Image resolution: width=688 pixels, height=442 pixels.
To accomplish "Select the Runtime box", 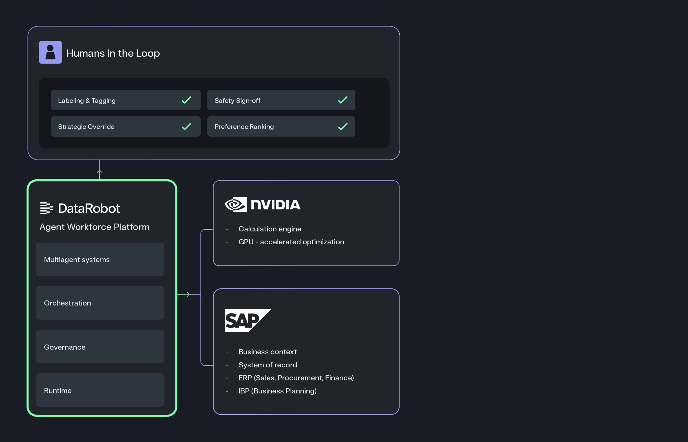I will point(100,390).
